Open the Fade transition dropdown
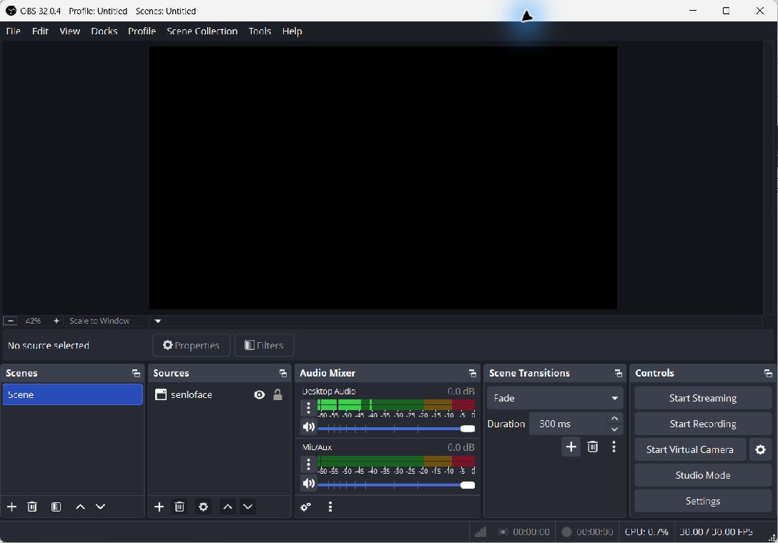 coord(555,398)
